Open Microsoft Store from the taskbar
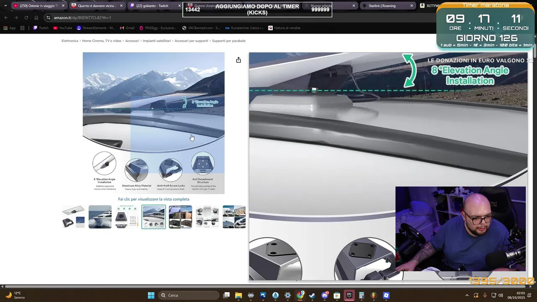The width and height of the screenshot is (537, 302). (x=337, y=295)
